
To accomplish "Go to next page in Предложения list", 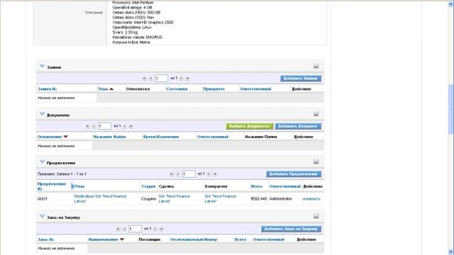I will tap(208, 174).
